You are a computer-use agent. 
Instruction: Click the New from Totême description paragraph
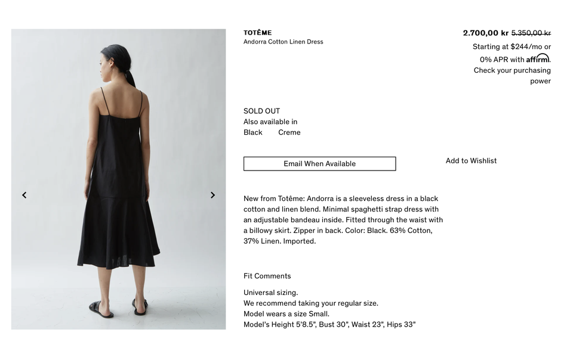pyautogui.click(x=343, y=220)
